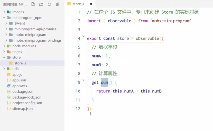The height and width of the screenshot is (131, 213).
Task: Click the store folder icon
Action: [9, 57]
